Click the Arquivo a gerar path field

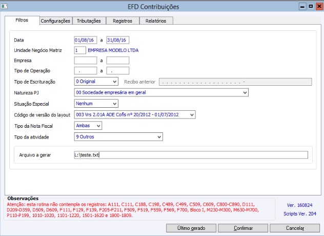pos(191,155)
